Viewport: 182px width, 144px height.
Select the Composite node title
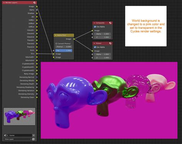pos(100,23)
